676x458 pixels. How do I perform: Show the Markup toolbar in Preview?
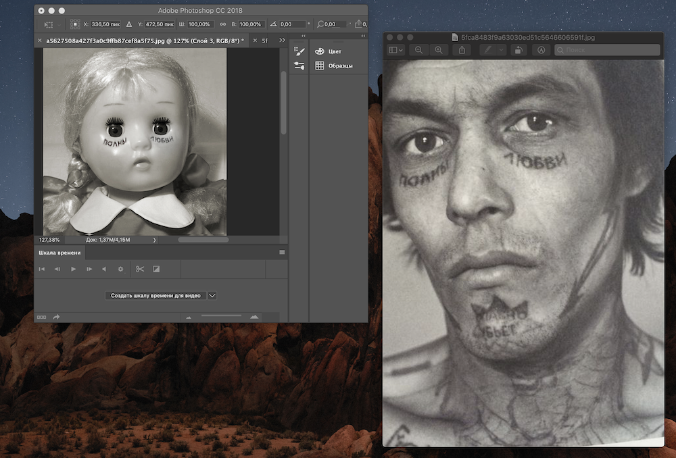(x=541, y=50)
